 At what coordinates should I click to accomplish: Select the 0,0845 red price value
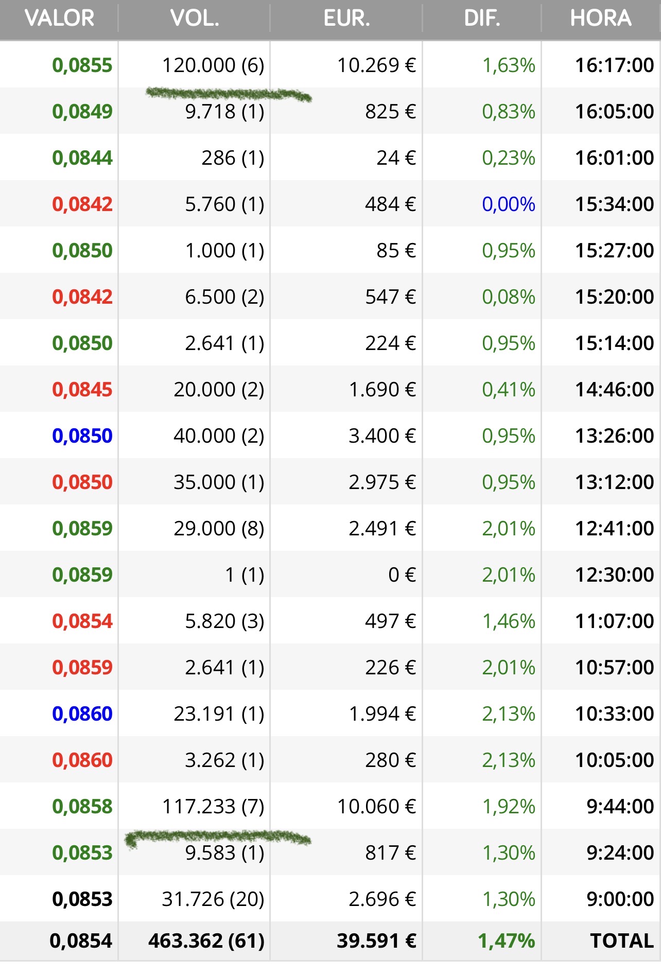(x=82, y=390)
